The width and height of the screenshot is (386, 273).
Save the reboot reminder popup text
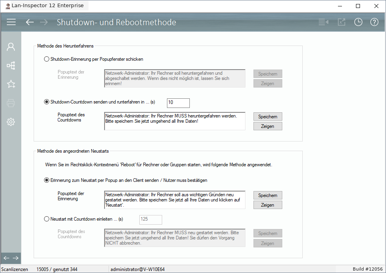[x=267, y=195]
